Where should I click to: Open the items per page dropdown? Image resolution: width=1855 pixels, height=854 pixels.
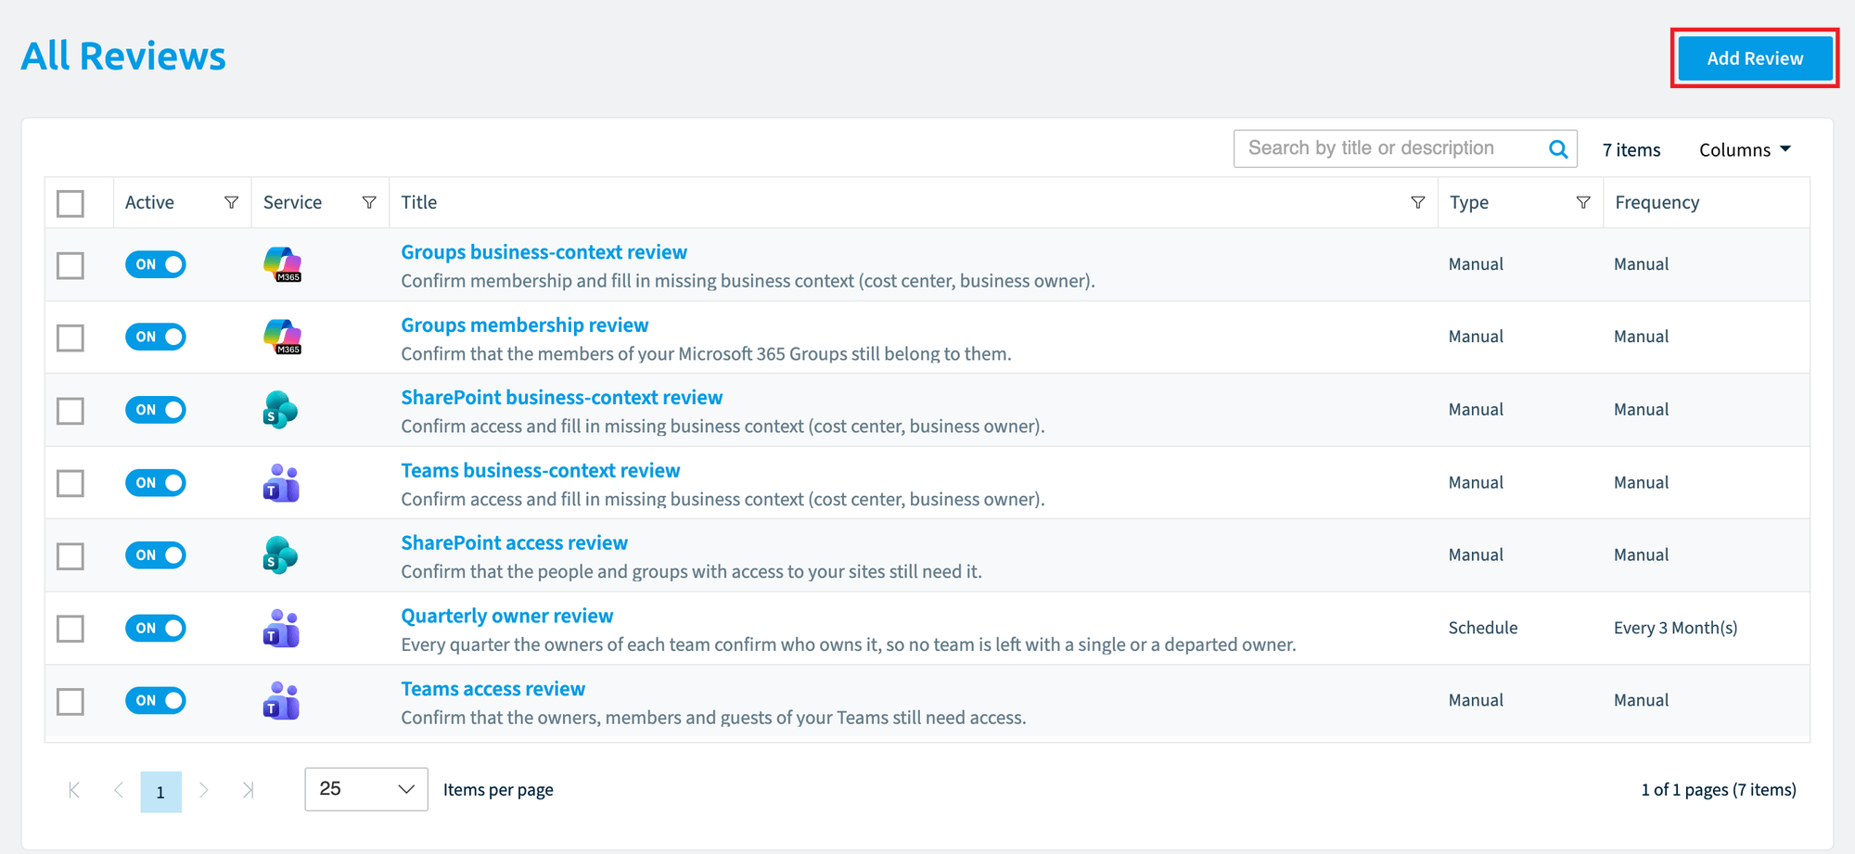click(x=366, y=789)
